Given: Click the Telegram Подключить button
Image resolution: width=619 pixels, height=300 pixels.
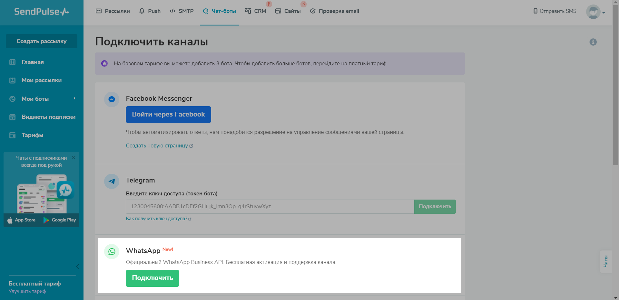Looking at the screenshot, I should pyautogui.click(x=435, y=207).
